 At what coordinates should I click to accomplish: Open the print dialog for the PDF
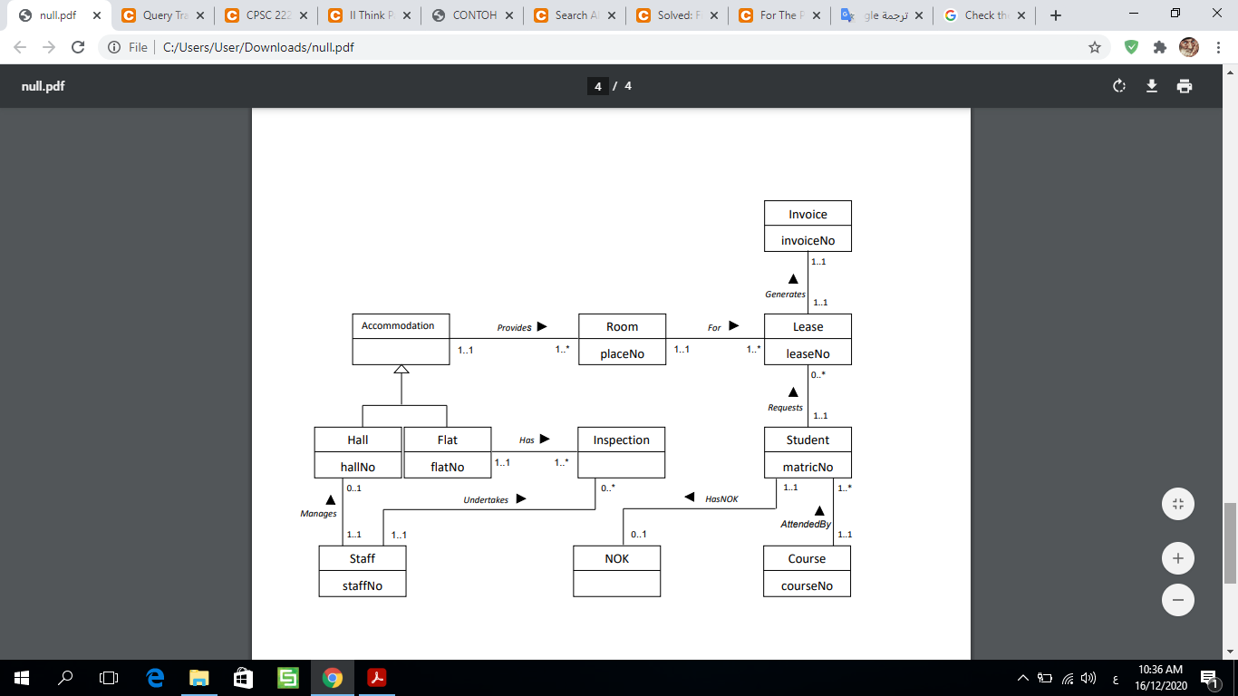[1185, 85]
